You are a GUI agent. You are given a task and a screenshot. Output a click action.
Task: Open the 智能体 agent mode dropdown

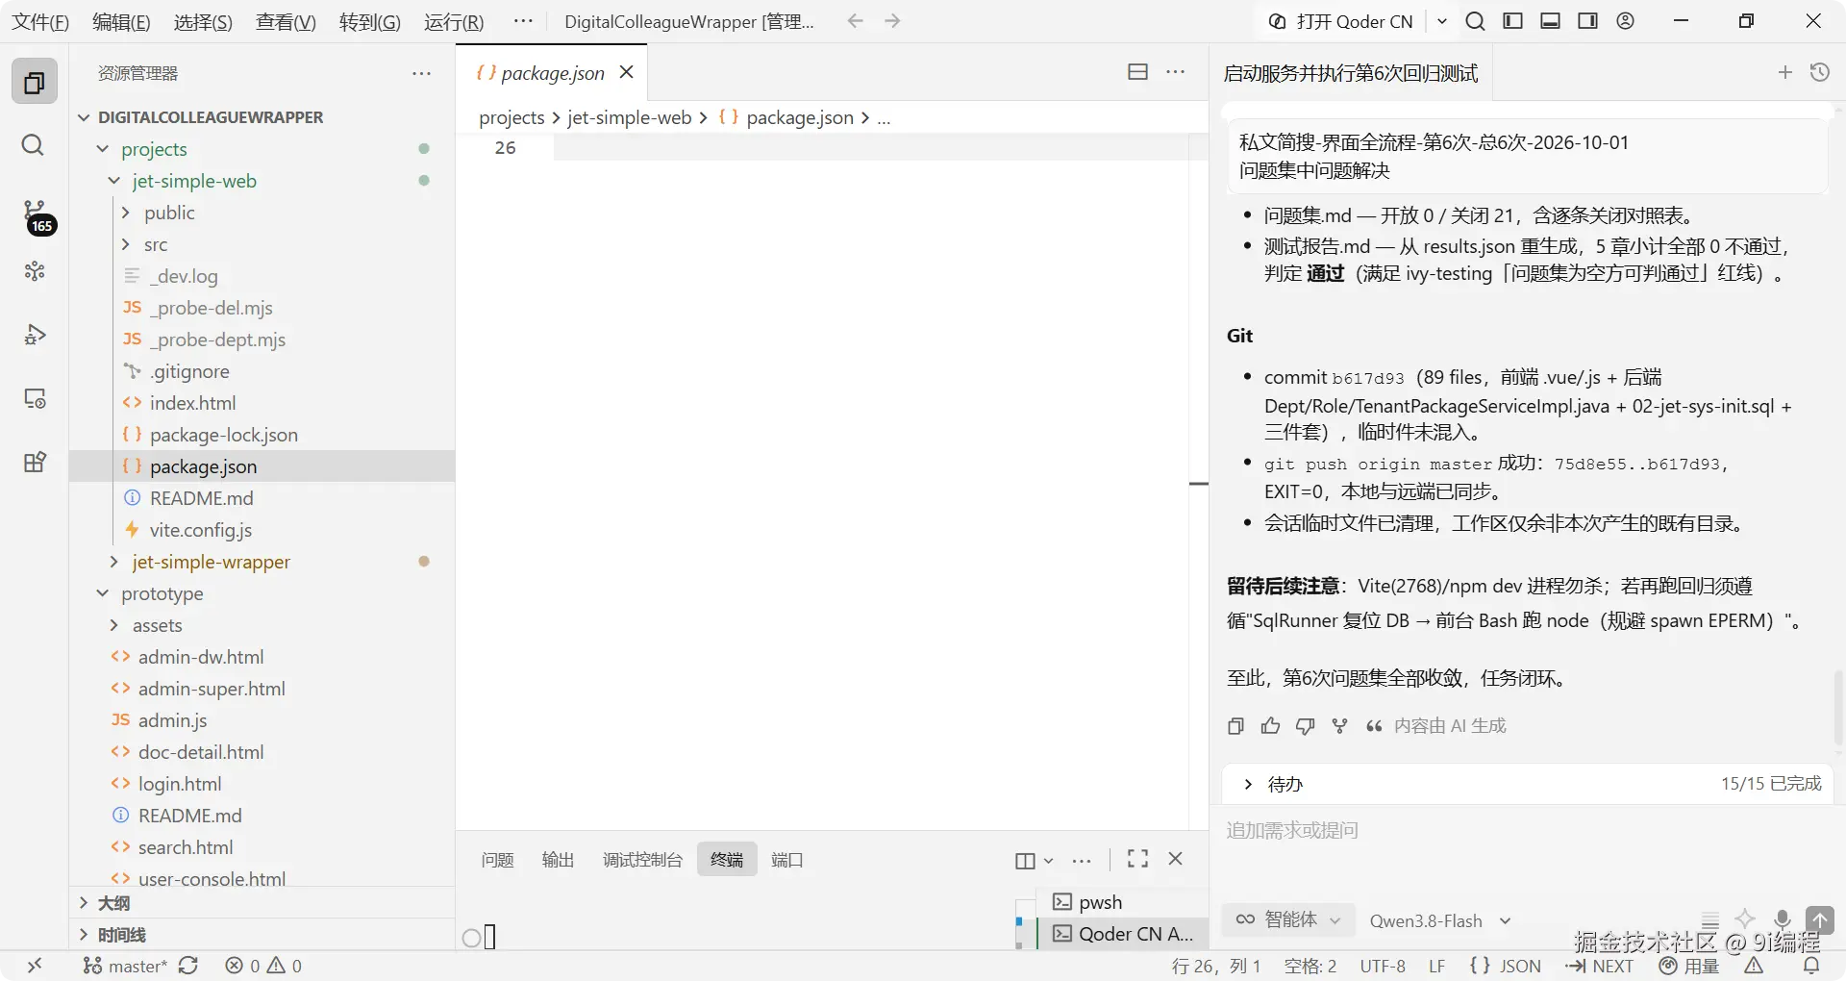1288,920
